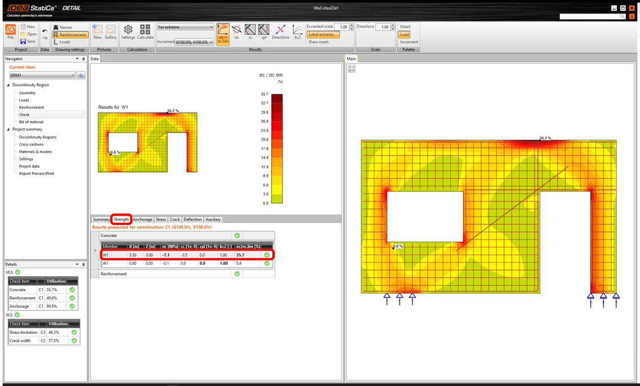Image resolution: width=640 pixels, height=386 pixels.
Task: Collapse the Discontinuity Region tree node
Action: (9, 85)
